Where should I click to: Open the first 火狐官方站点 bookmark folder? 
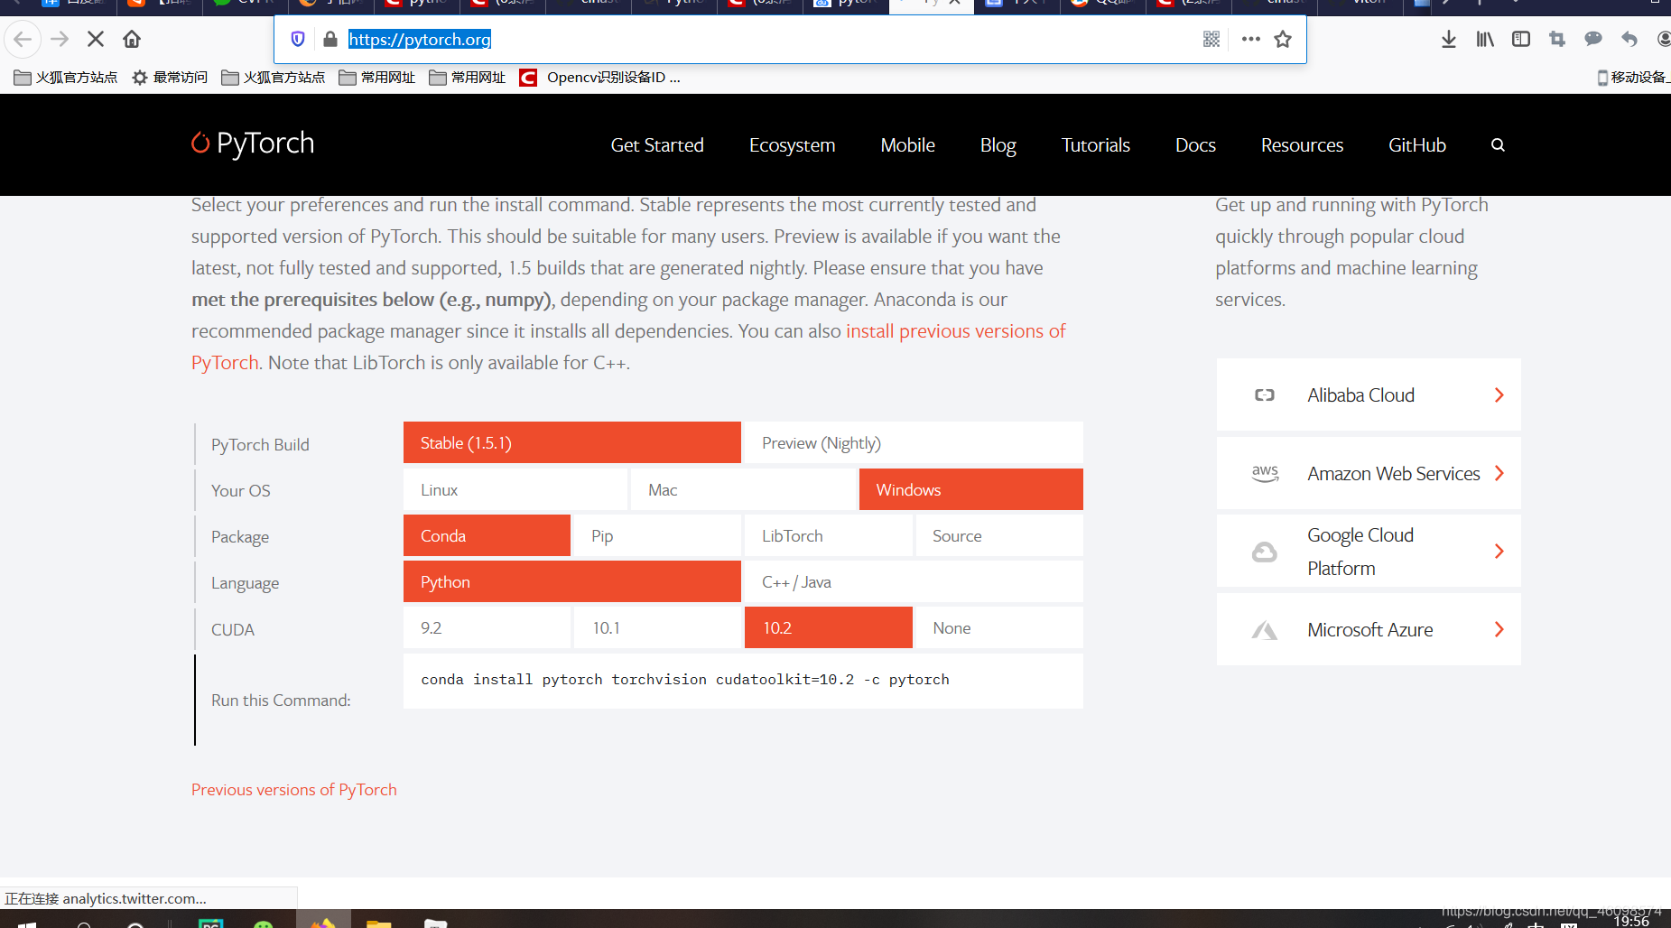66,78
